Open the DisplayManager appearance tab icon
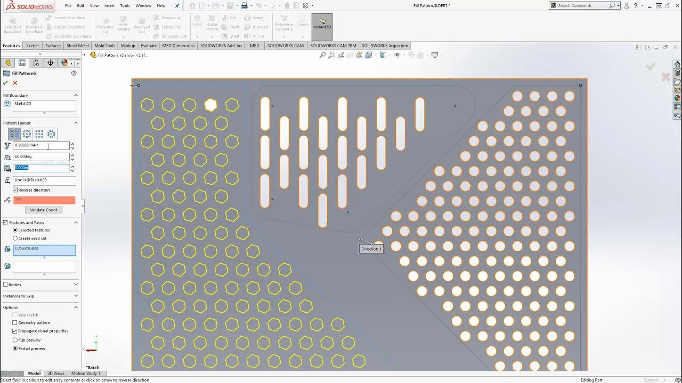The width and height of the screenshot is (682, 383). click(x=64, y=63)
